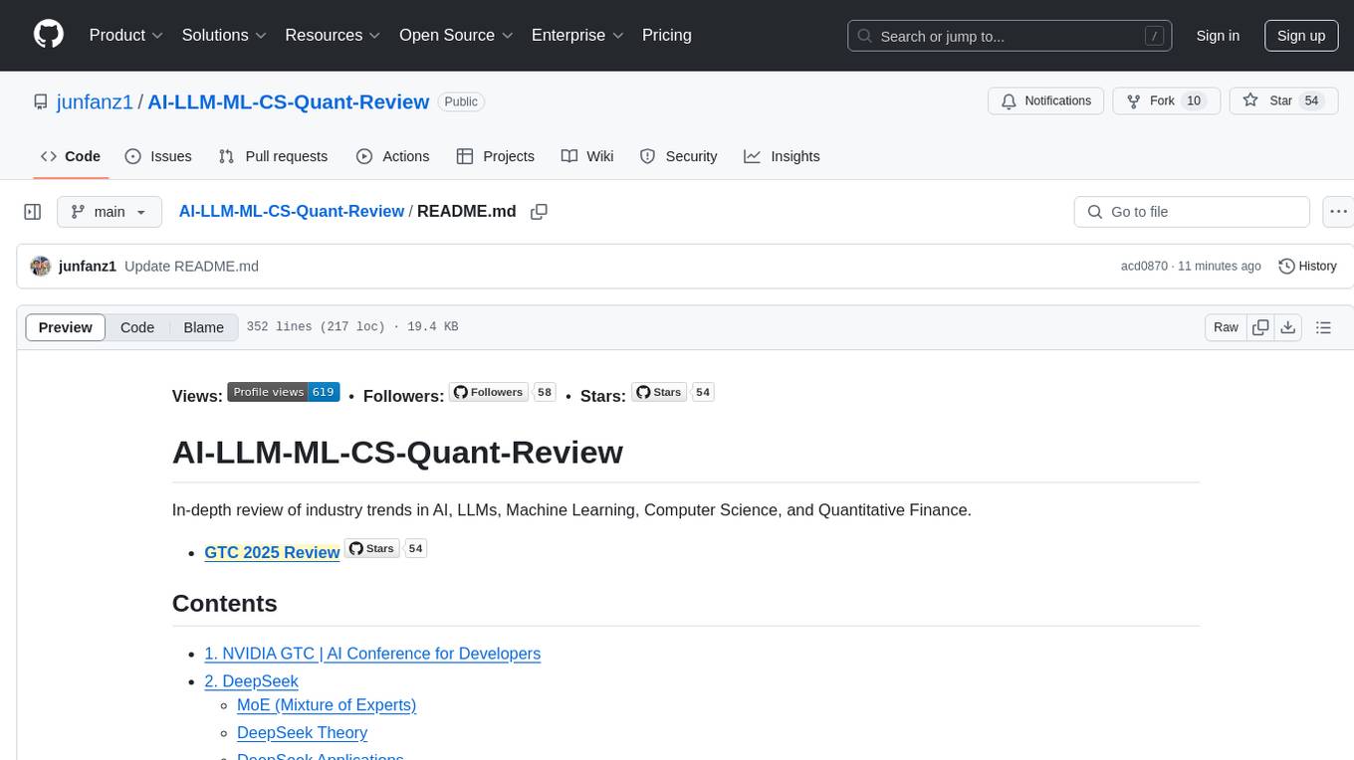Click the junfanz1 avatar image

[x=41, y=266]
